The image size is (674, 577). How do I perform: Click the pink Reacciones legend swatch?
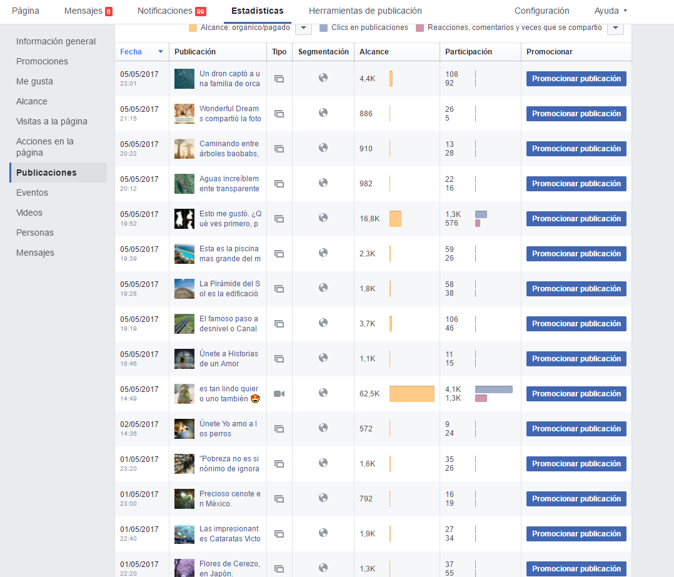(x=420, y=28)
